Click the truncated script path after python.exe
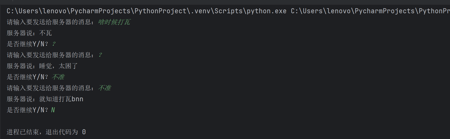Viewport: 450px width, 139px height. tap(370, 11)
